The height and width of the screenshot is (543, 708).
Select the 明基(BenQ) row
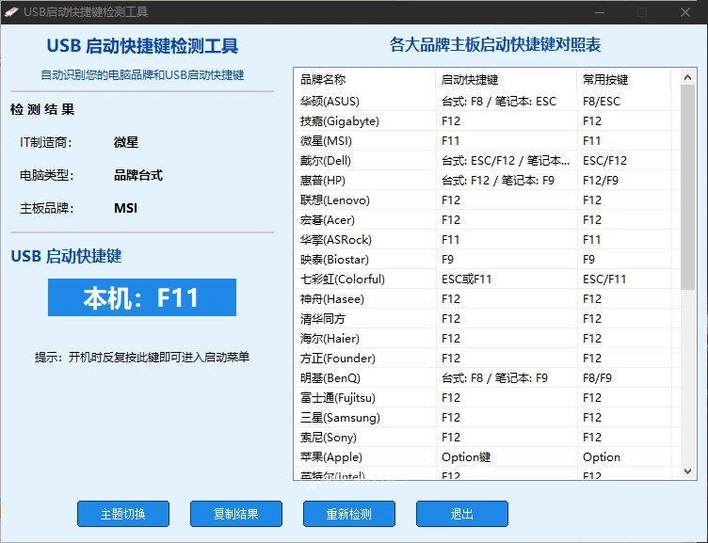pos(487,377)
